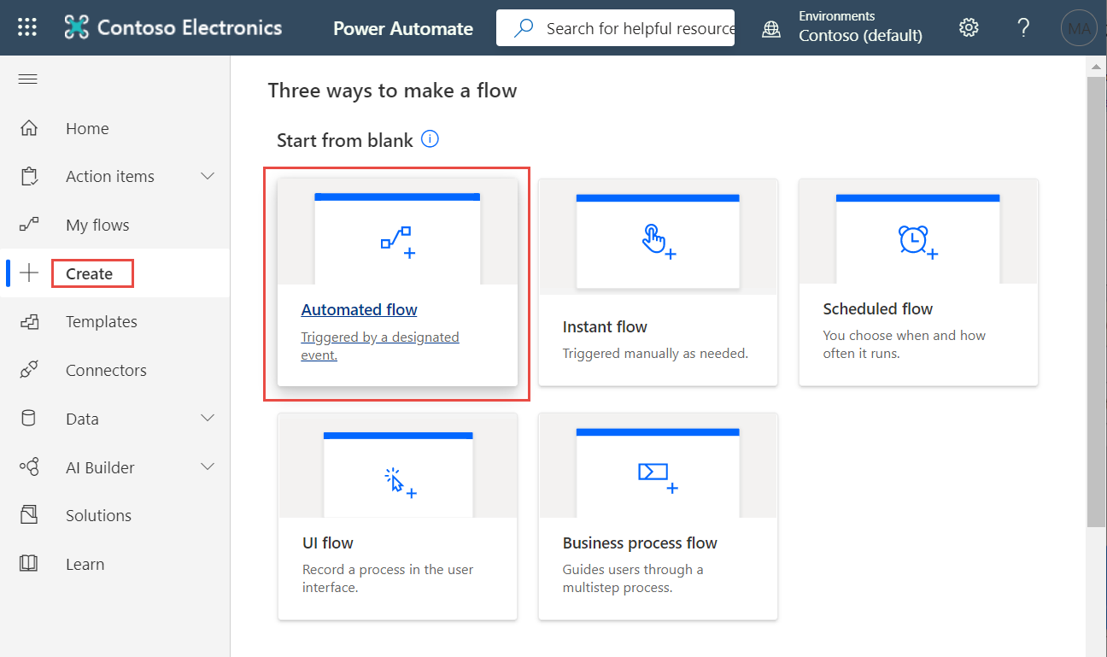Focus the Search for helpful resources box
This screenshot has width=1107, height=657.
point(615,28)
